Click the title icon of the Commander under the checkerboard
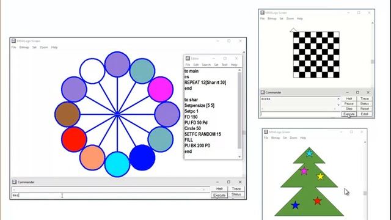 pyautogui.click(x=263, y=92)
